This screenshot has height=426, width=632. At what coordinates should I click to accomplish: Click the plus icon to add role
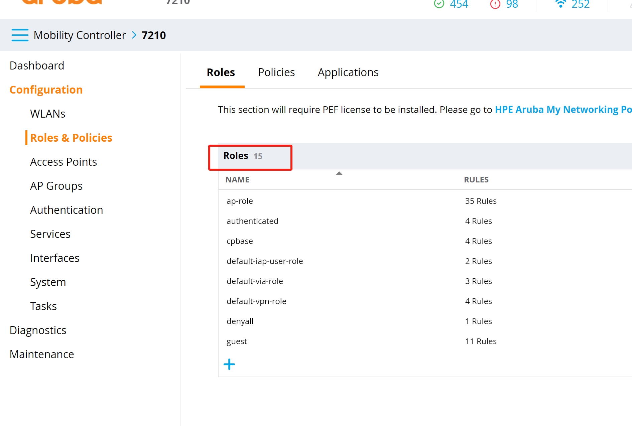(229, 364)
